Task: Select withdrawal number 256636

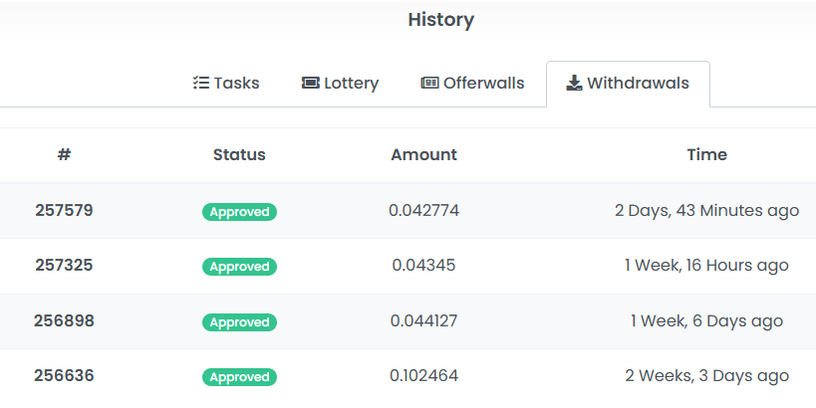Action: click(x=64, y=375)
